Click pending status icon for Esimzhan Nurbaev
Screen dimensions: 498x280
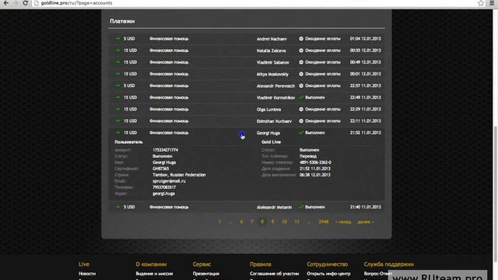(x=301, y=121)
